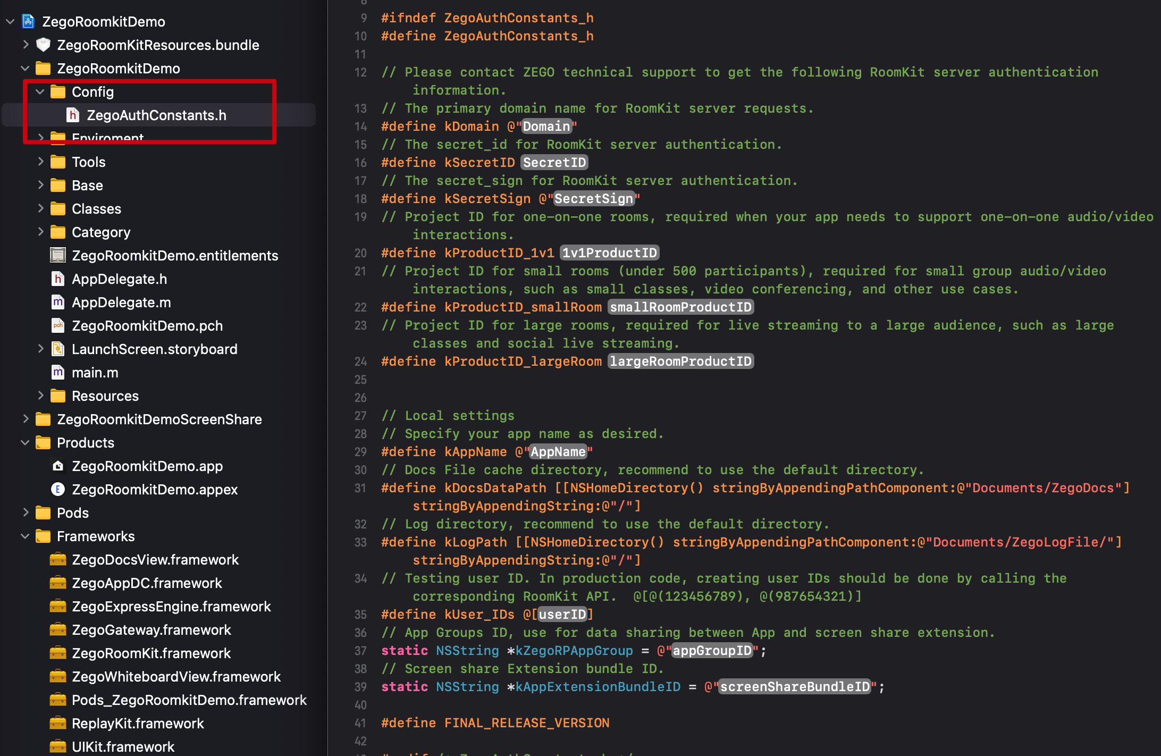This screenshot has width=1161, height=756.
Task: Click the ZegoWhiteboardView.framework toolbox icon
Action: click(x=58, y=677)
